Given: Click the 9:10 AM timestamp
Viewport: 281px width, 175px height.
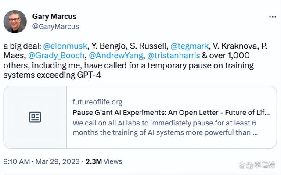Looking at the screenshot, I should point(17,161).
